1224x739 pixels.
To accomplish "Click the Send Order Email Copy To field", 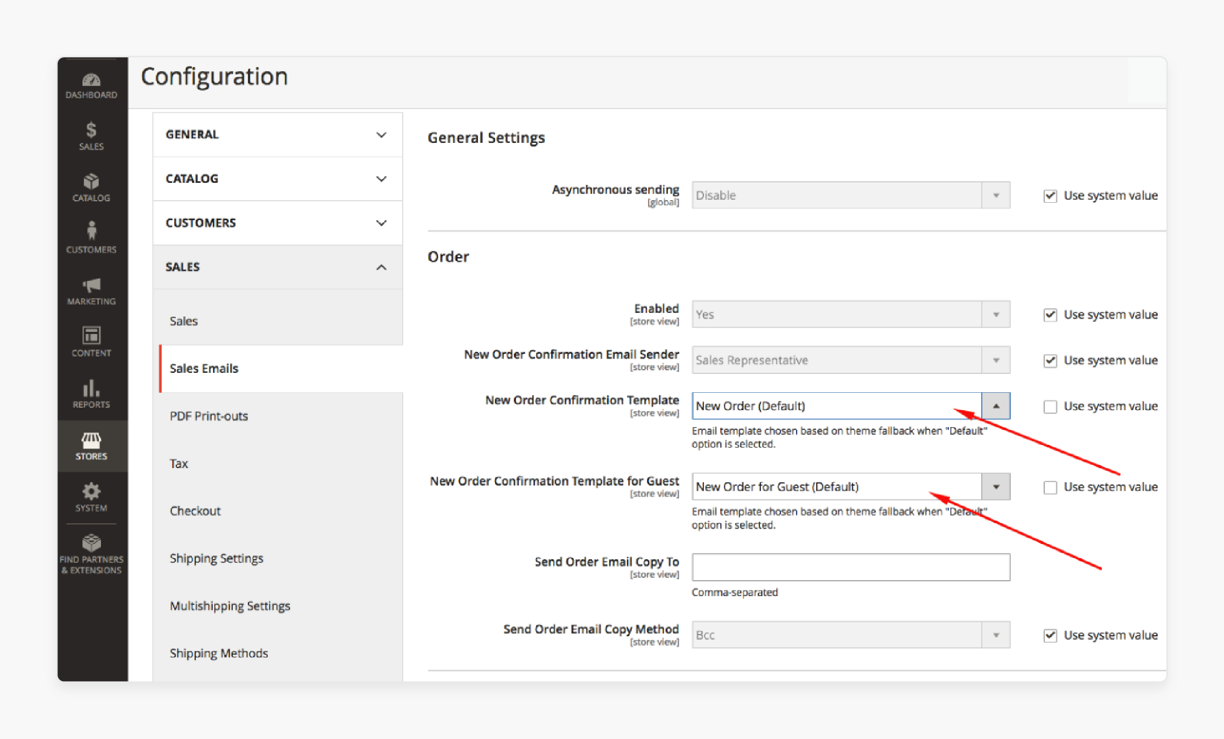I will tap(850, 567).
